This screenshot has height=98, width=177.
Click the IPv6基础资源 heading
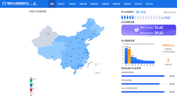tap(128, 41)
